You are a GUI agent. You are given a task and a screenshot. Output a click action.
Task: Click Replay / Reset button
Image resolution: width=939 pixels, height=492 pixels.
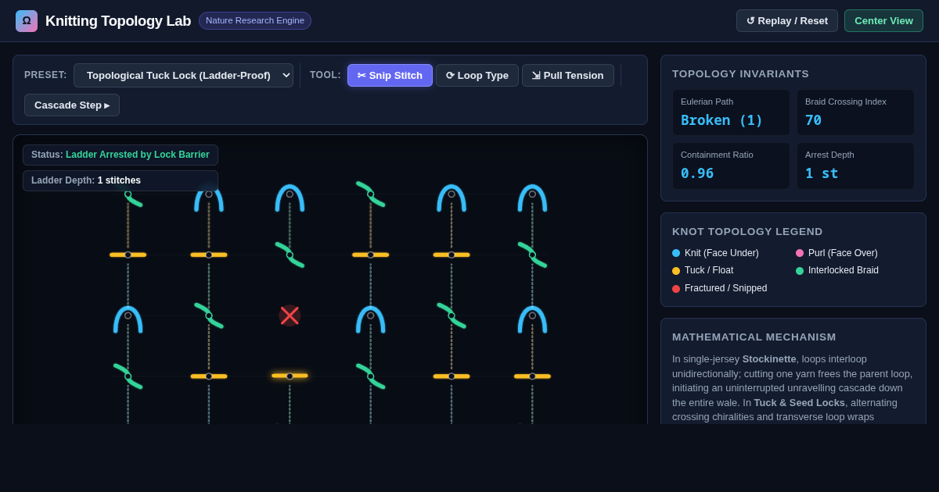click(787, 20)
